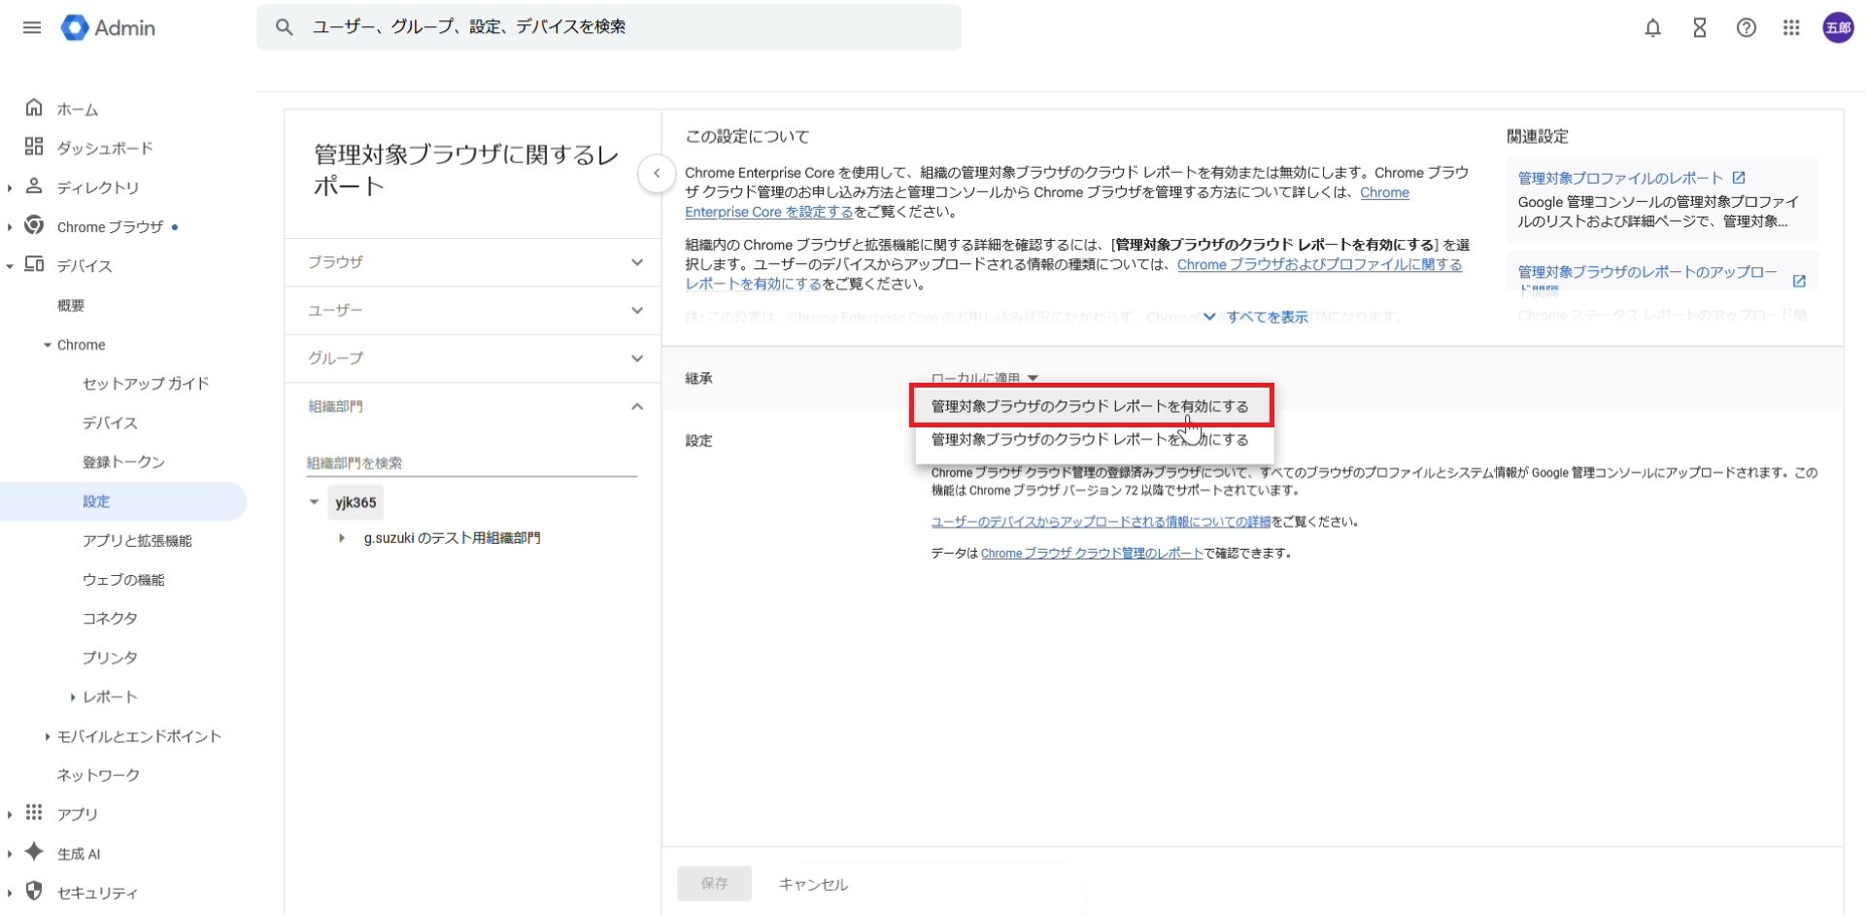This screenshot has width=1865, height=915.
Task: Open the ローカルに適用 inheritance dropdown
Action: point(984,378)
